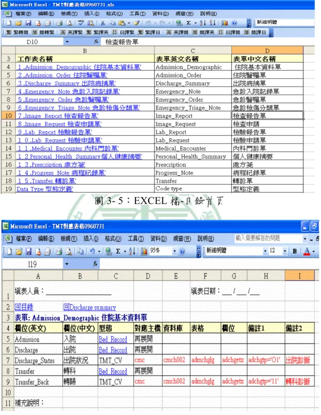Image resolution: width=321 pixels, height=415 pixels.
Task: Click Save floppy icon in directory-sheet window
Action: click(x=28, y=23)
